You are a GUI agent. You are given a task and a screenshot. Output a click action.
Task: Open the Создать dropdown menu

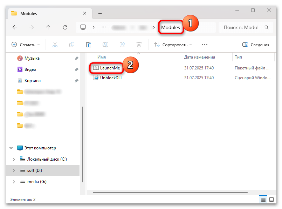tap(26, 45)
